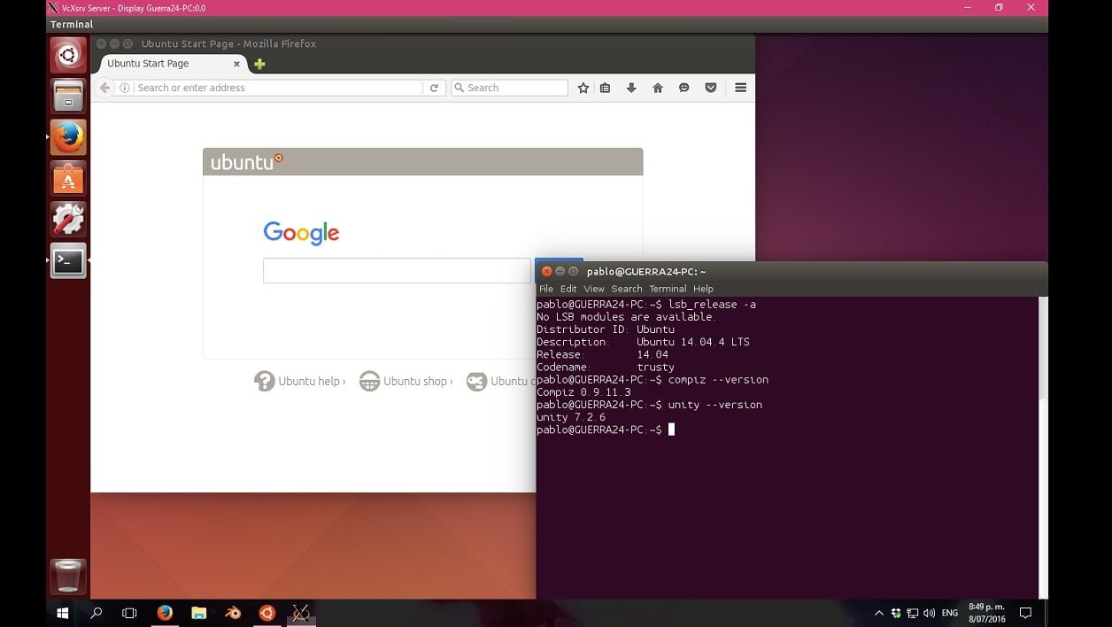The image size is (1112, 627).
Task: Open System Settings from the launcher
Action: point(68,220)
